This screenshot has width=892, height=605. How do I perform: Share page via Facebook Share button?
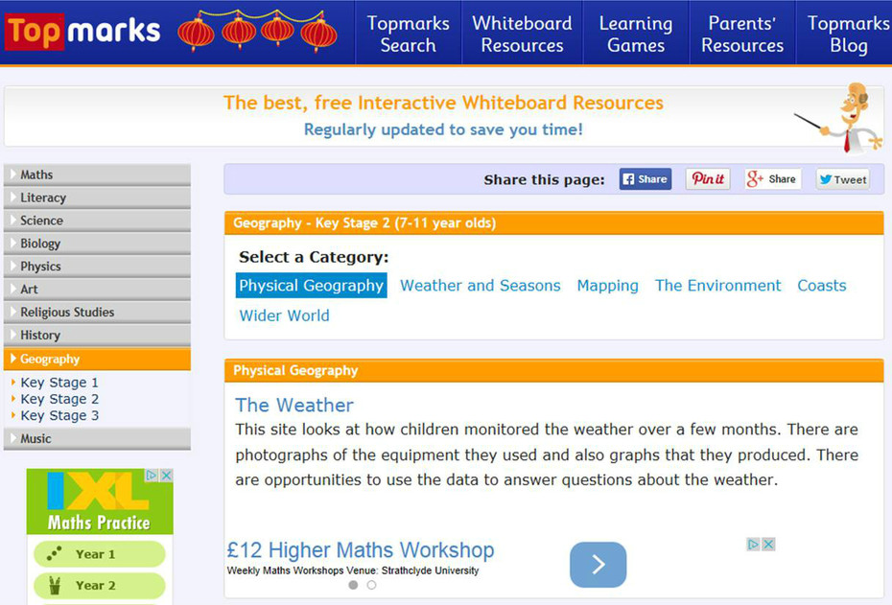tap(646, 179)
